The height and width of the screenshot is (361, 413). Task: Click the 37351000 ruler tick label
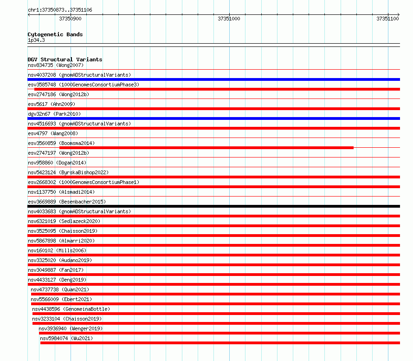tap(229, 19)
